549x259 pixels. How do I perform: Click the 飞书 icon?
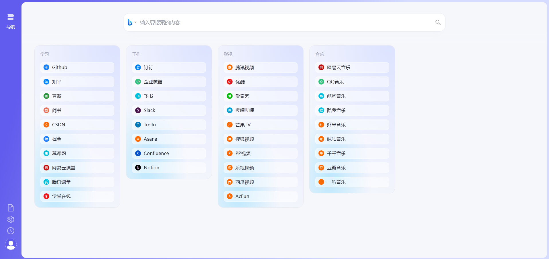[x=138, y=96]
